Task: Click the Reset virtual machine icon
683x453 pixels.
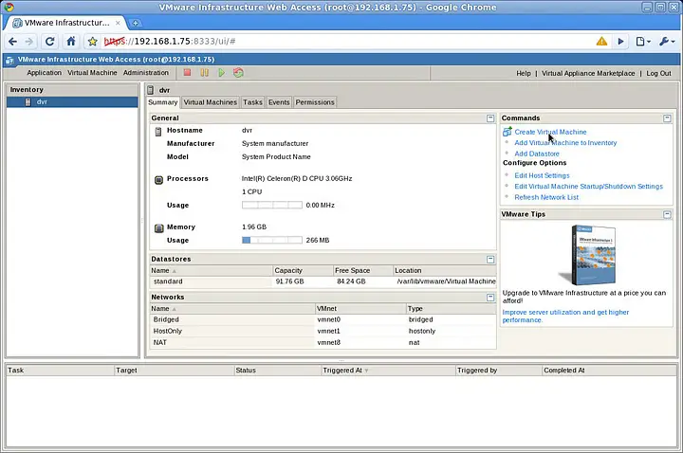Action: tap(238, 73)
